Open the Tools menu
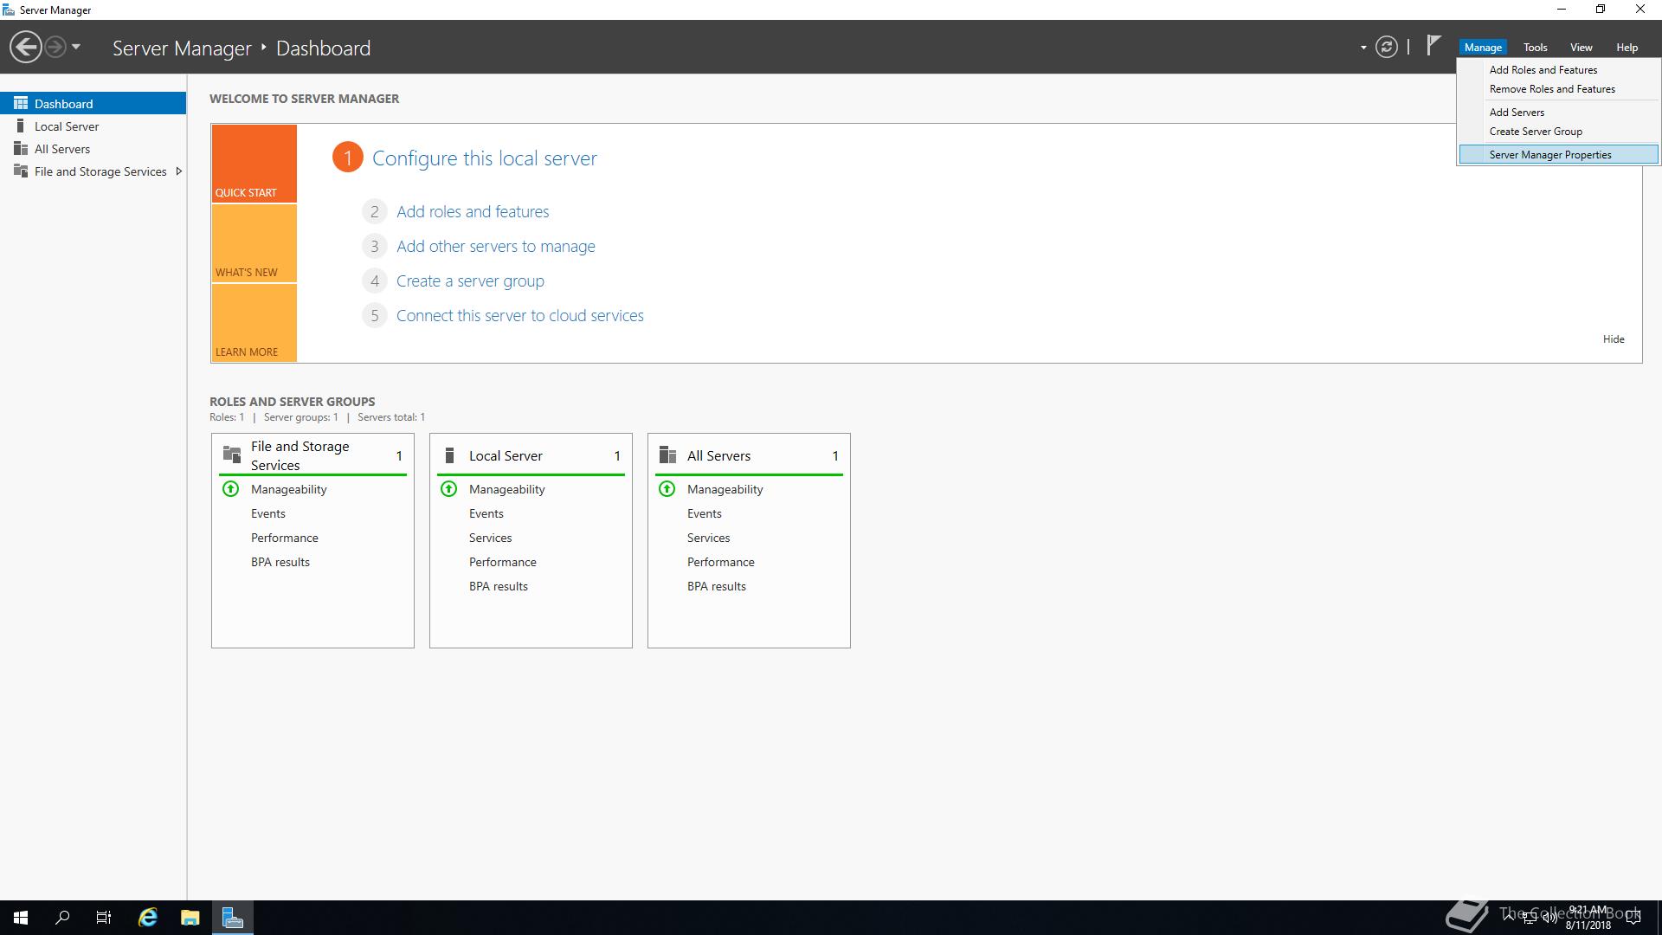The image size is (1662, 935). (1536, 48)
